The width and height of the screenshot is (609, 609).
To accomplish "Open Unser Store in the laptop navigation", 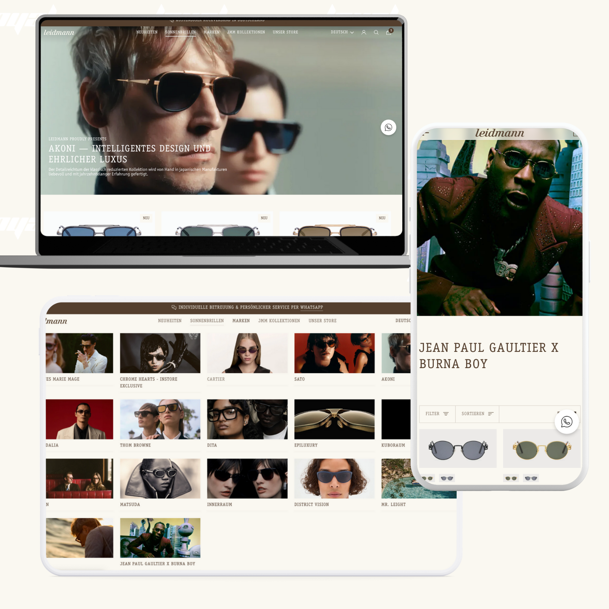I will pyautogui.click(x=285, y=32).
